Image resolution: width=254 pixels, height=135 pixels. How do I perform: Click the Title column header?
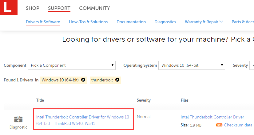point(40,100)
